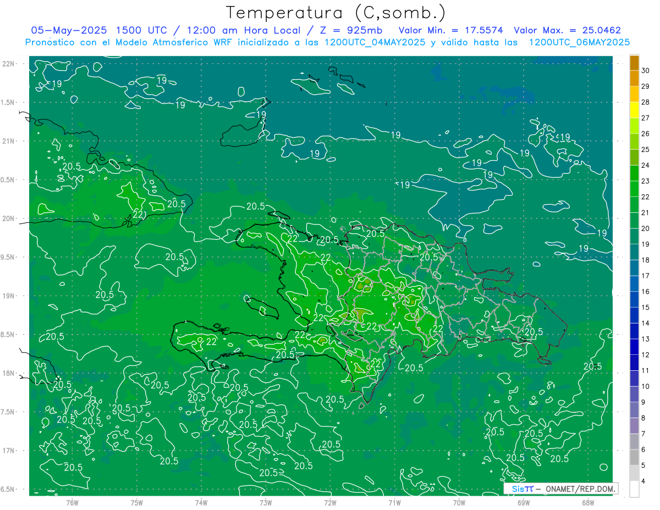
Task: Click the "SisTT - ONAMET/REP.DOM." credit box
Action: (x=560, y=489)
